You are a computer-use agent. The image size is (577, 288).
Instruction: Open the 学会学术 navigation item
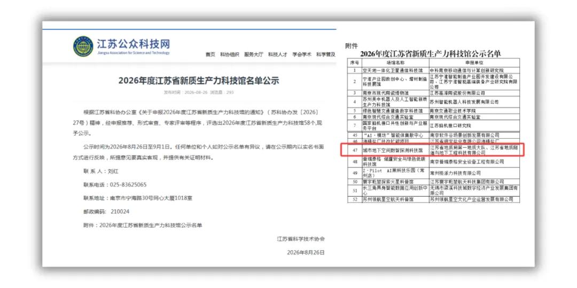(302, 54)
